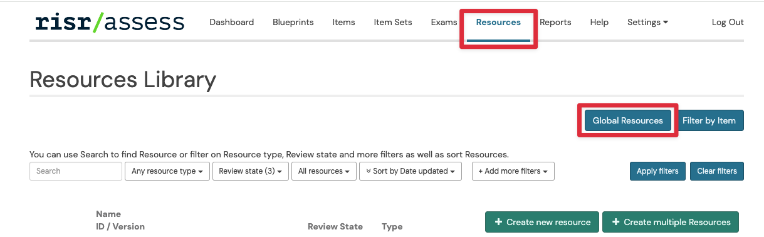Go to Blueprints
The image size is (764, 237).
click(x=293, y=22)
